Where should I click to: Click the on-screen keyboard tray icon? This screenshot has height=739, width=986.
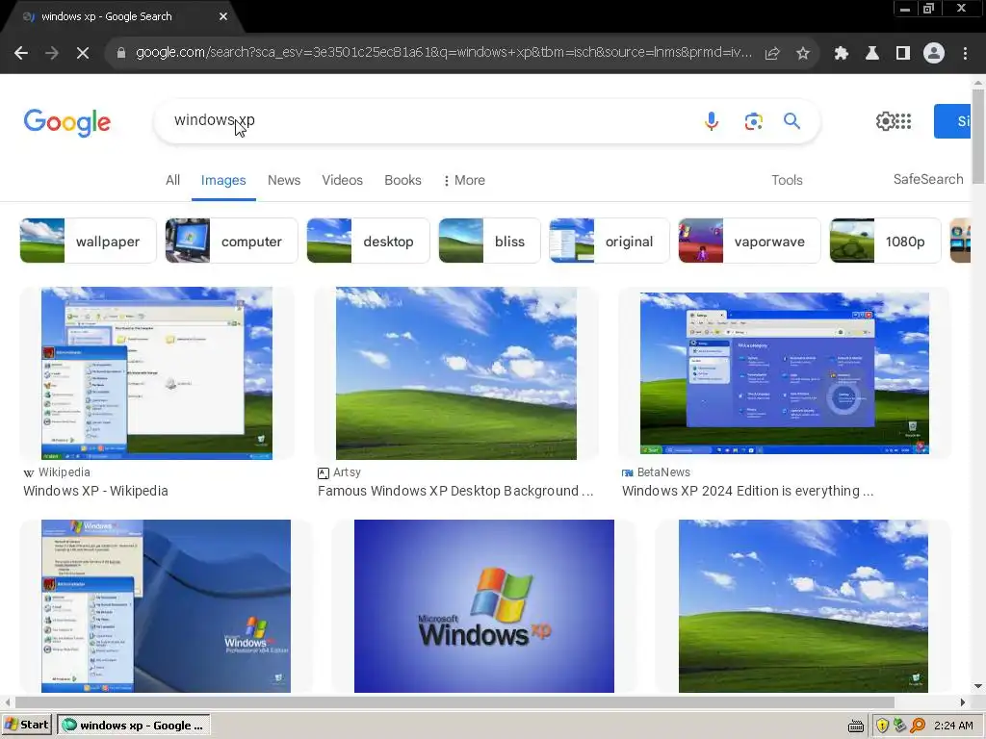[x=856, y=726]
